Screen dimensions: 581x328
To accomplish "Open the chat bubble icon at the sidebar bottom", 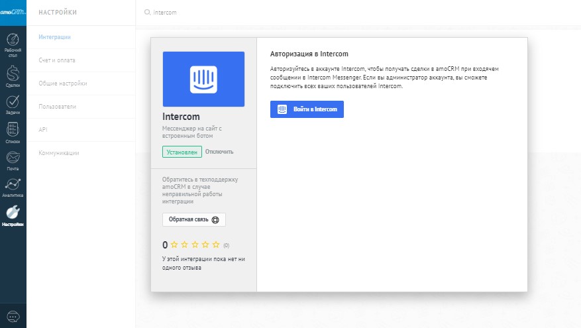I will [x=13, y=317].
